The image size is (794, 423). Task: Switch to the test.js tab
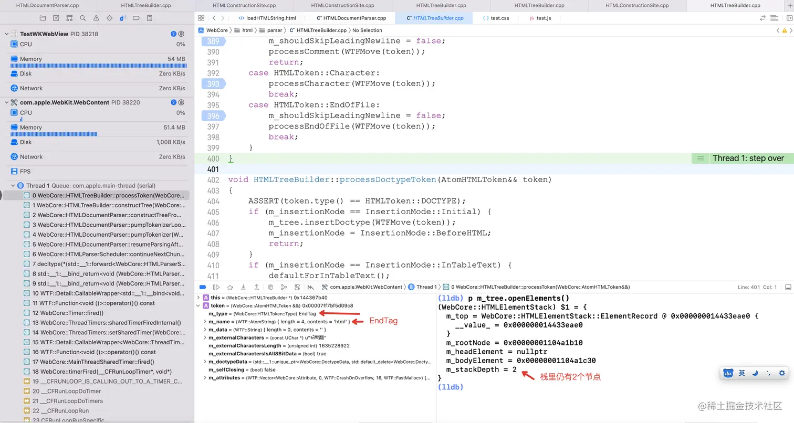pyautogui.click(x=540, y=18)
